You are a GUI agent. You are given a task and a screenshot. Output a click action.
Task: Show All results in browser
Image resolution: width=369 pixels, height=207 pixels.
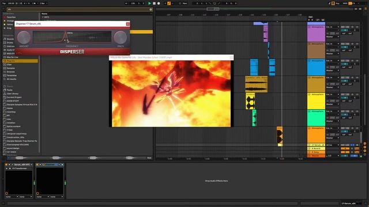coord(12,79)
